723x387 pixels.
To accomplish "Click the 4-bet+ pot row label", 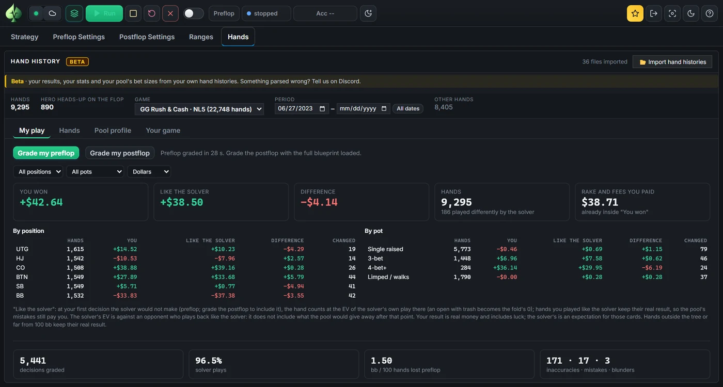I will (378, 268).
